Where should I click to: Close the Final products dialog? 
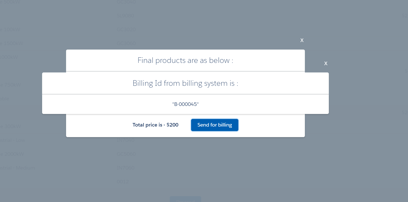coord(302,40)
